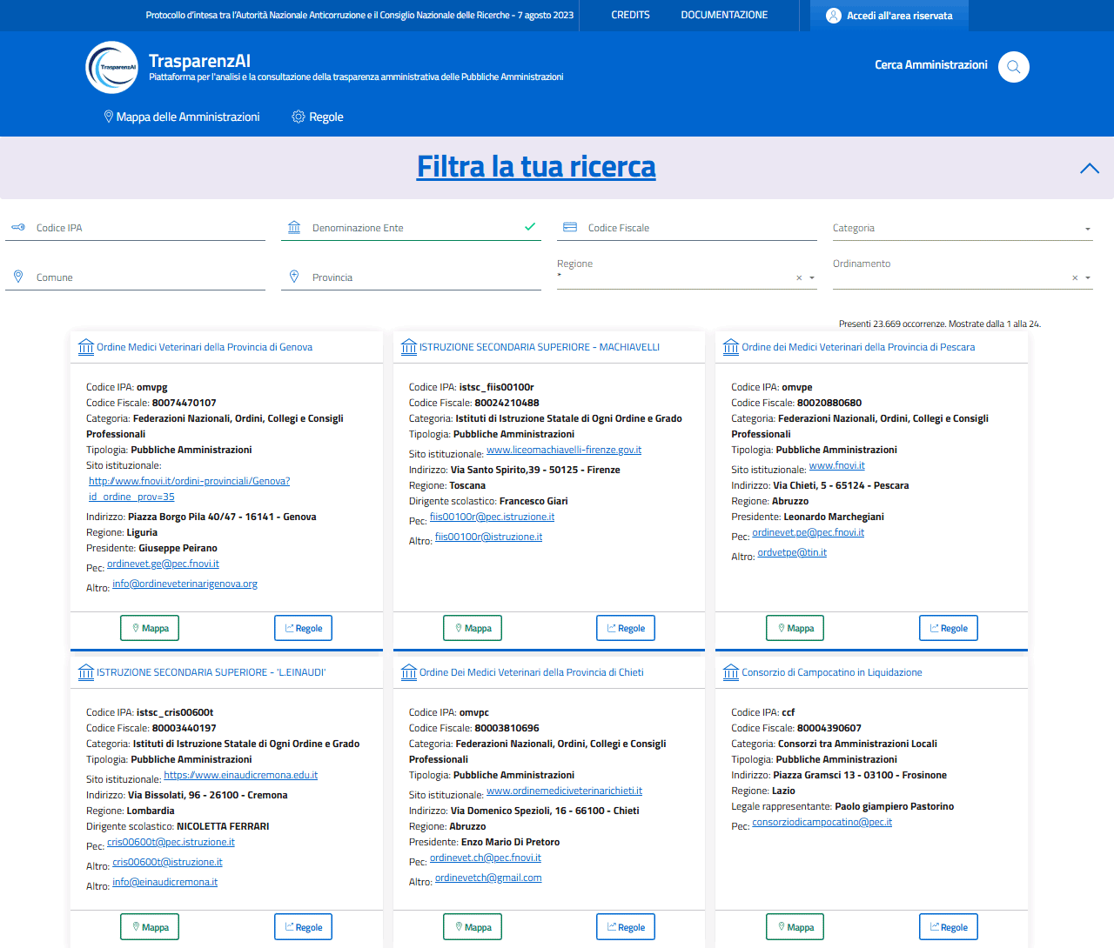This screenshot has width=1114, height=948.
Task: Click institution icon of Veterinari Pescara card
Action: pyautogui.click(x=731, y=347)
